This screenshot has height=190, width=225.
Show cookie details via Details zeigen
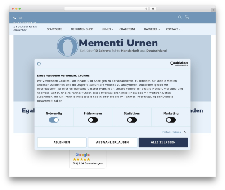click(x=174, y=132)
